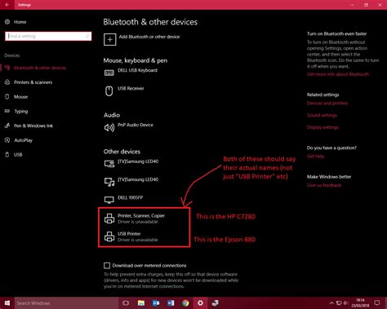Click the Find a setting search box

pos(48,36)
